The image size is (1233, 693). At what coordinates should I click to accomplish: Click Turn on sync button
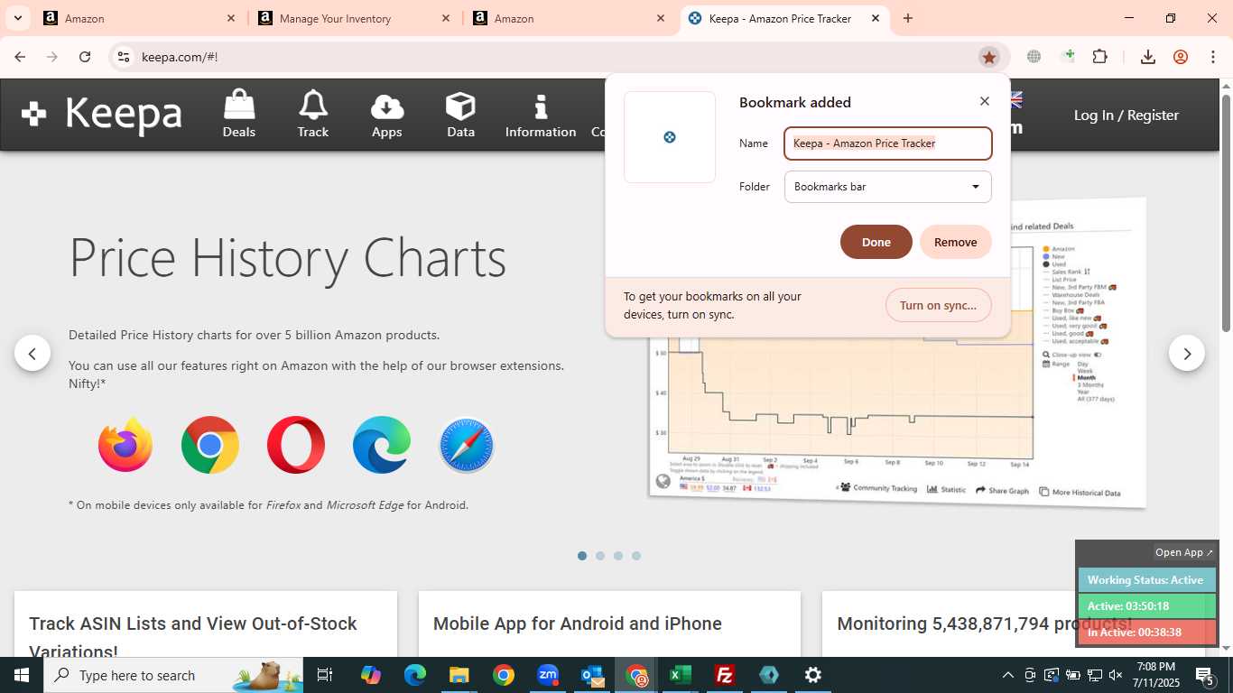pyautogui.click(x=939, y=305)
